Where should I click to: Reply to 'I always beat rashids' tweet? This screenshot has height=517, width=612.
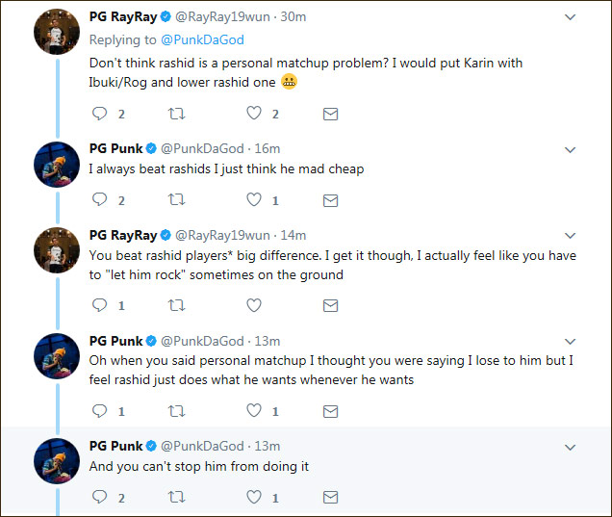click(99, 200)
